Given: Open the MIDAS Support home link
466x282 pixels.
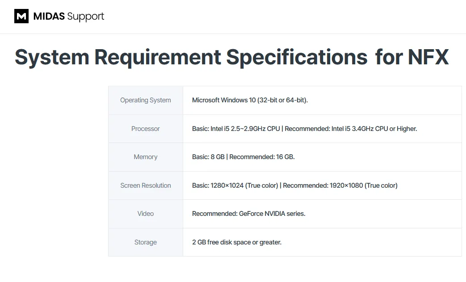Looking at the screenshot, I should pyautogui.click(x=68, y=17).
